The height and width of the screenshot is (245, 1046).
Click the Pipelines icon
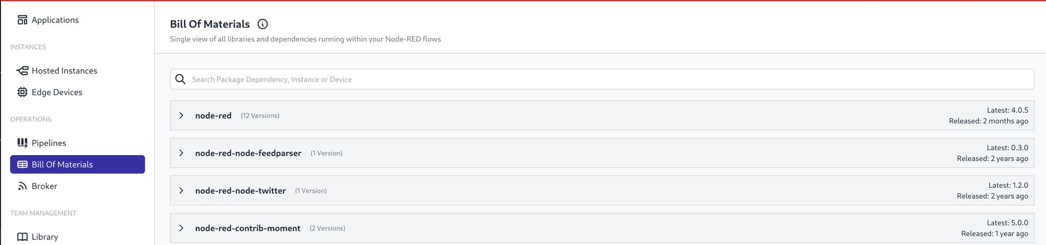point(22,143)
